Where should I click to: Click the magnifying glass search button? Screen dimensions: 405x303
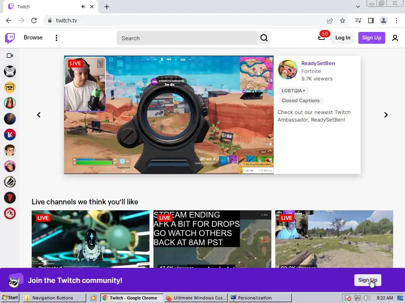264,38
